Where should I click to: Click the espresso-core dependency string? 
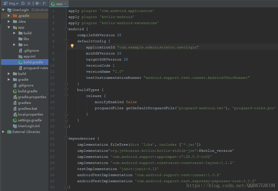click(196, 181)
